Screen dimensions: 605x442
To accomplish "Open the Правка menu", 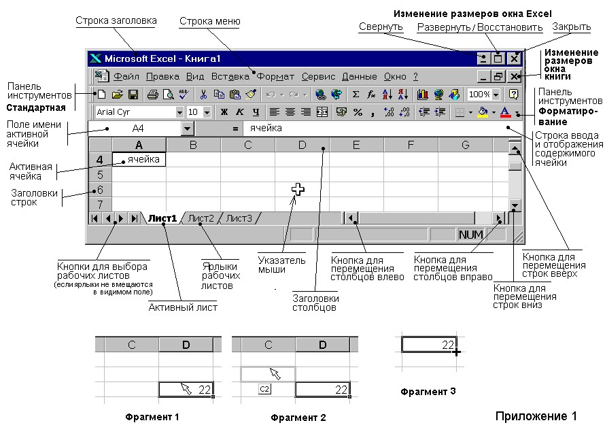I will coord(162,76).
